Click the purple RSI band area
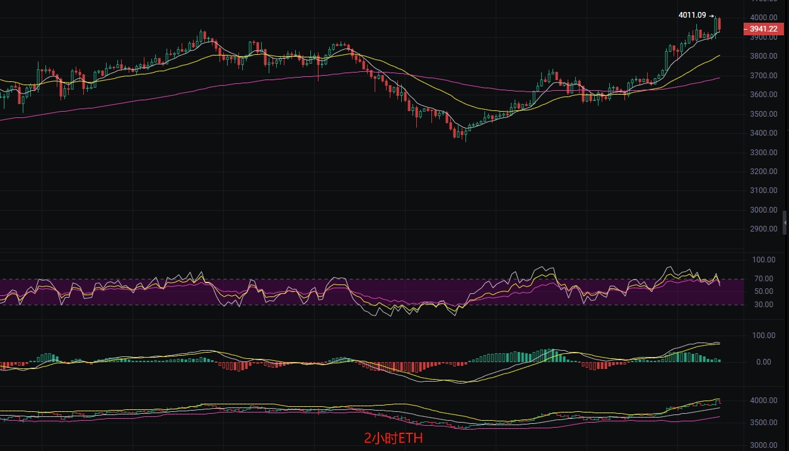Viewport: 789px width, 451px height. pyautogui.click(x=372, y=291)
